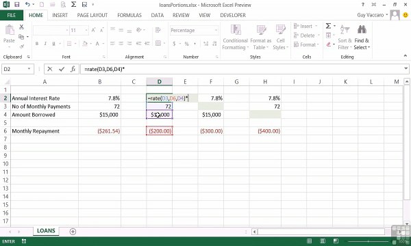The image size is (411, 246).
Task: Click the Help question mark icon
Action: click(363, 5)
